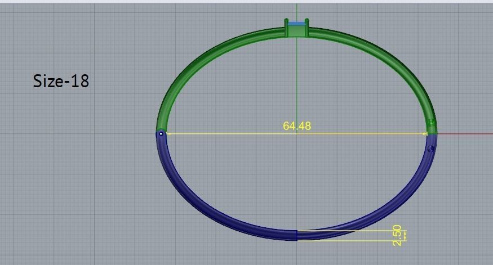493x265 pixels.
Task: Select the 2.50 thickness dimension text
Action: (397, 236)
